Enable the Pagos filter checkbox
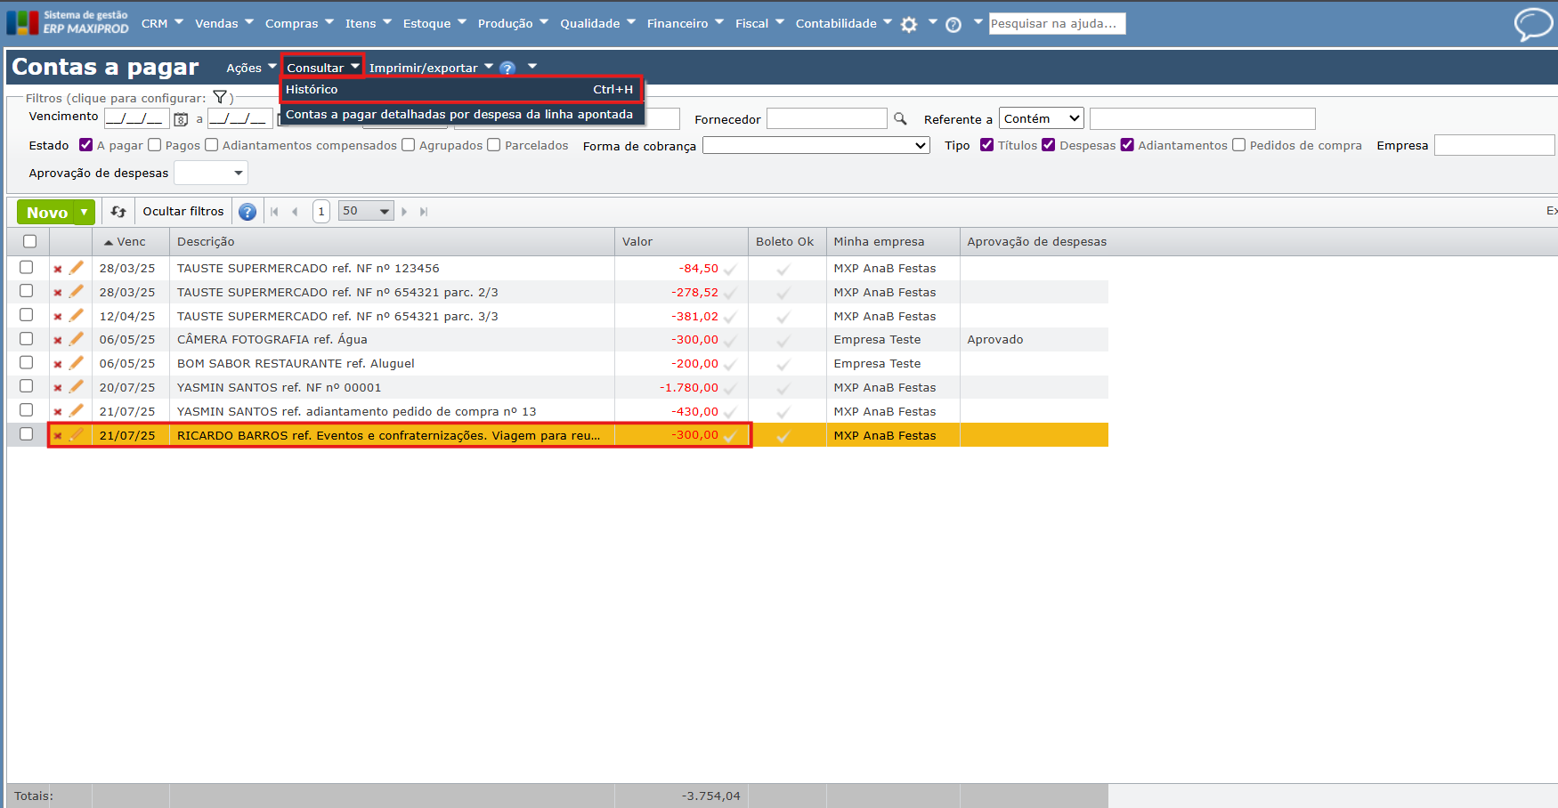This screenshot has width=1558, height=808. pyautogui.click(x=155, y=145)
